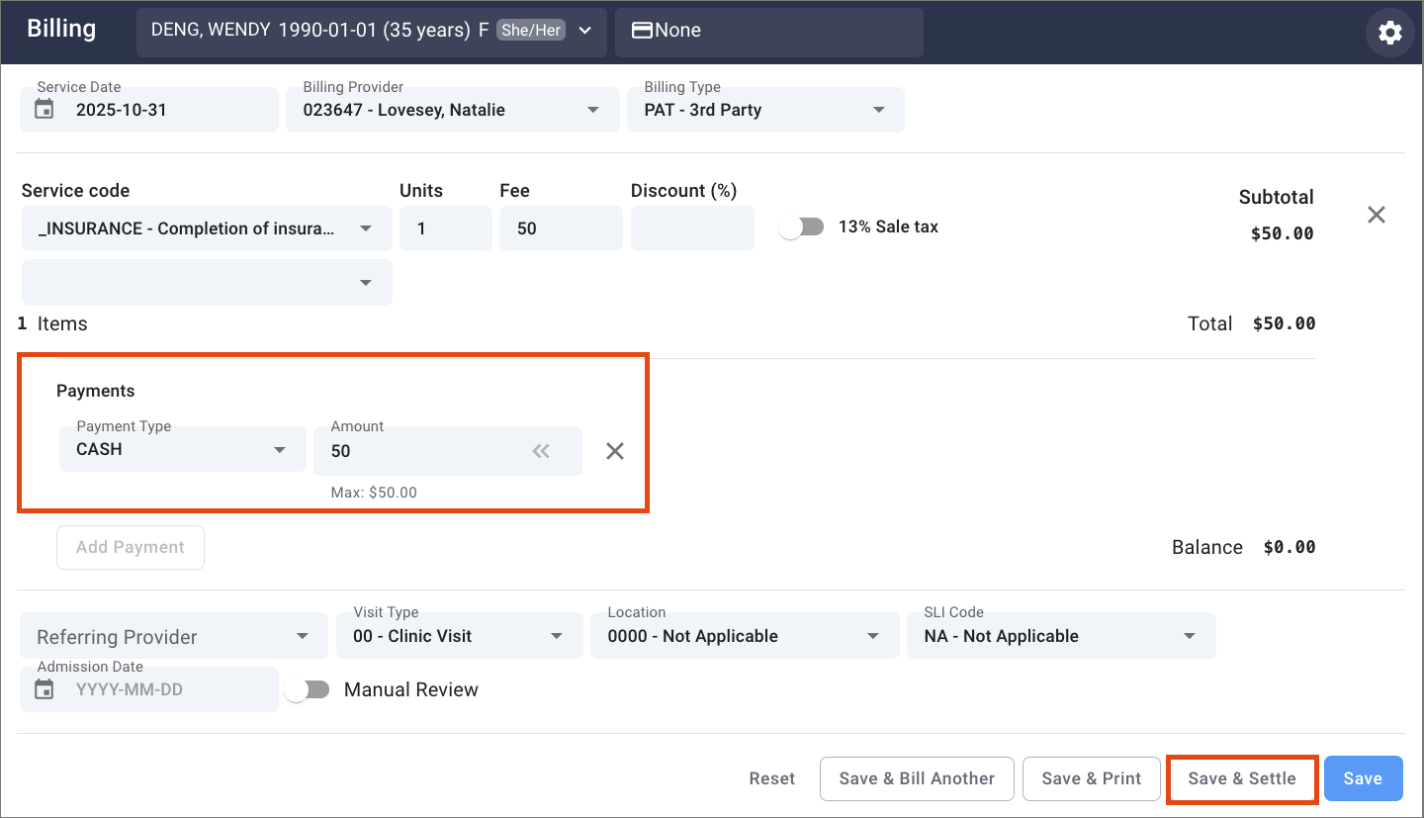This screenshot has height=818, width=1424.
Task: Click the credit card icon beside None
Action: point(642,31)
